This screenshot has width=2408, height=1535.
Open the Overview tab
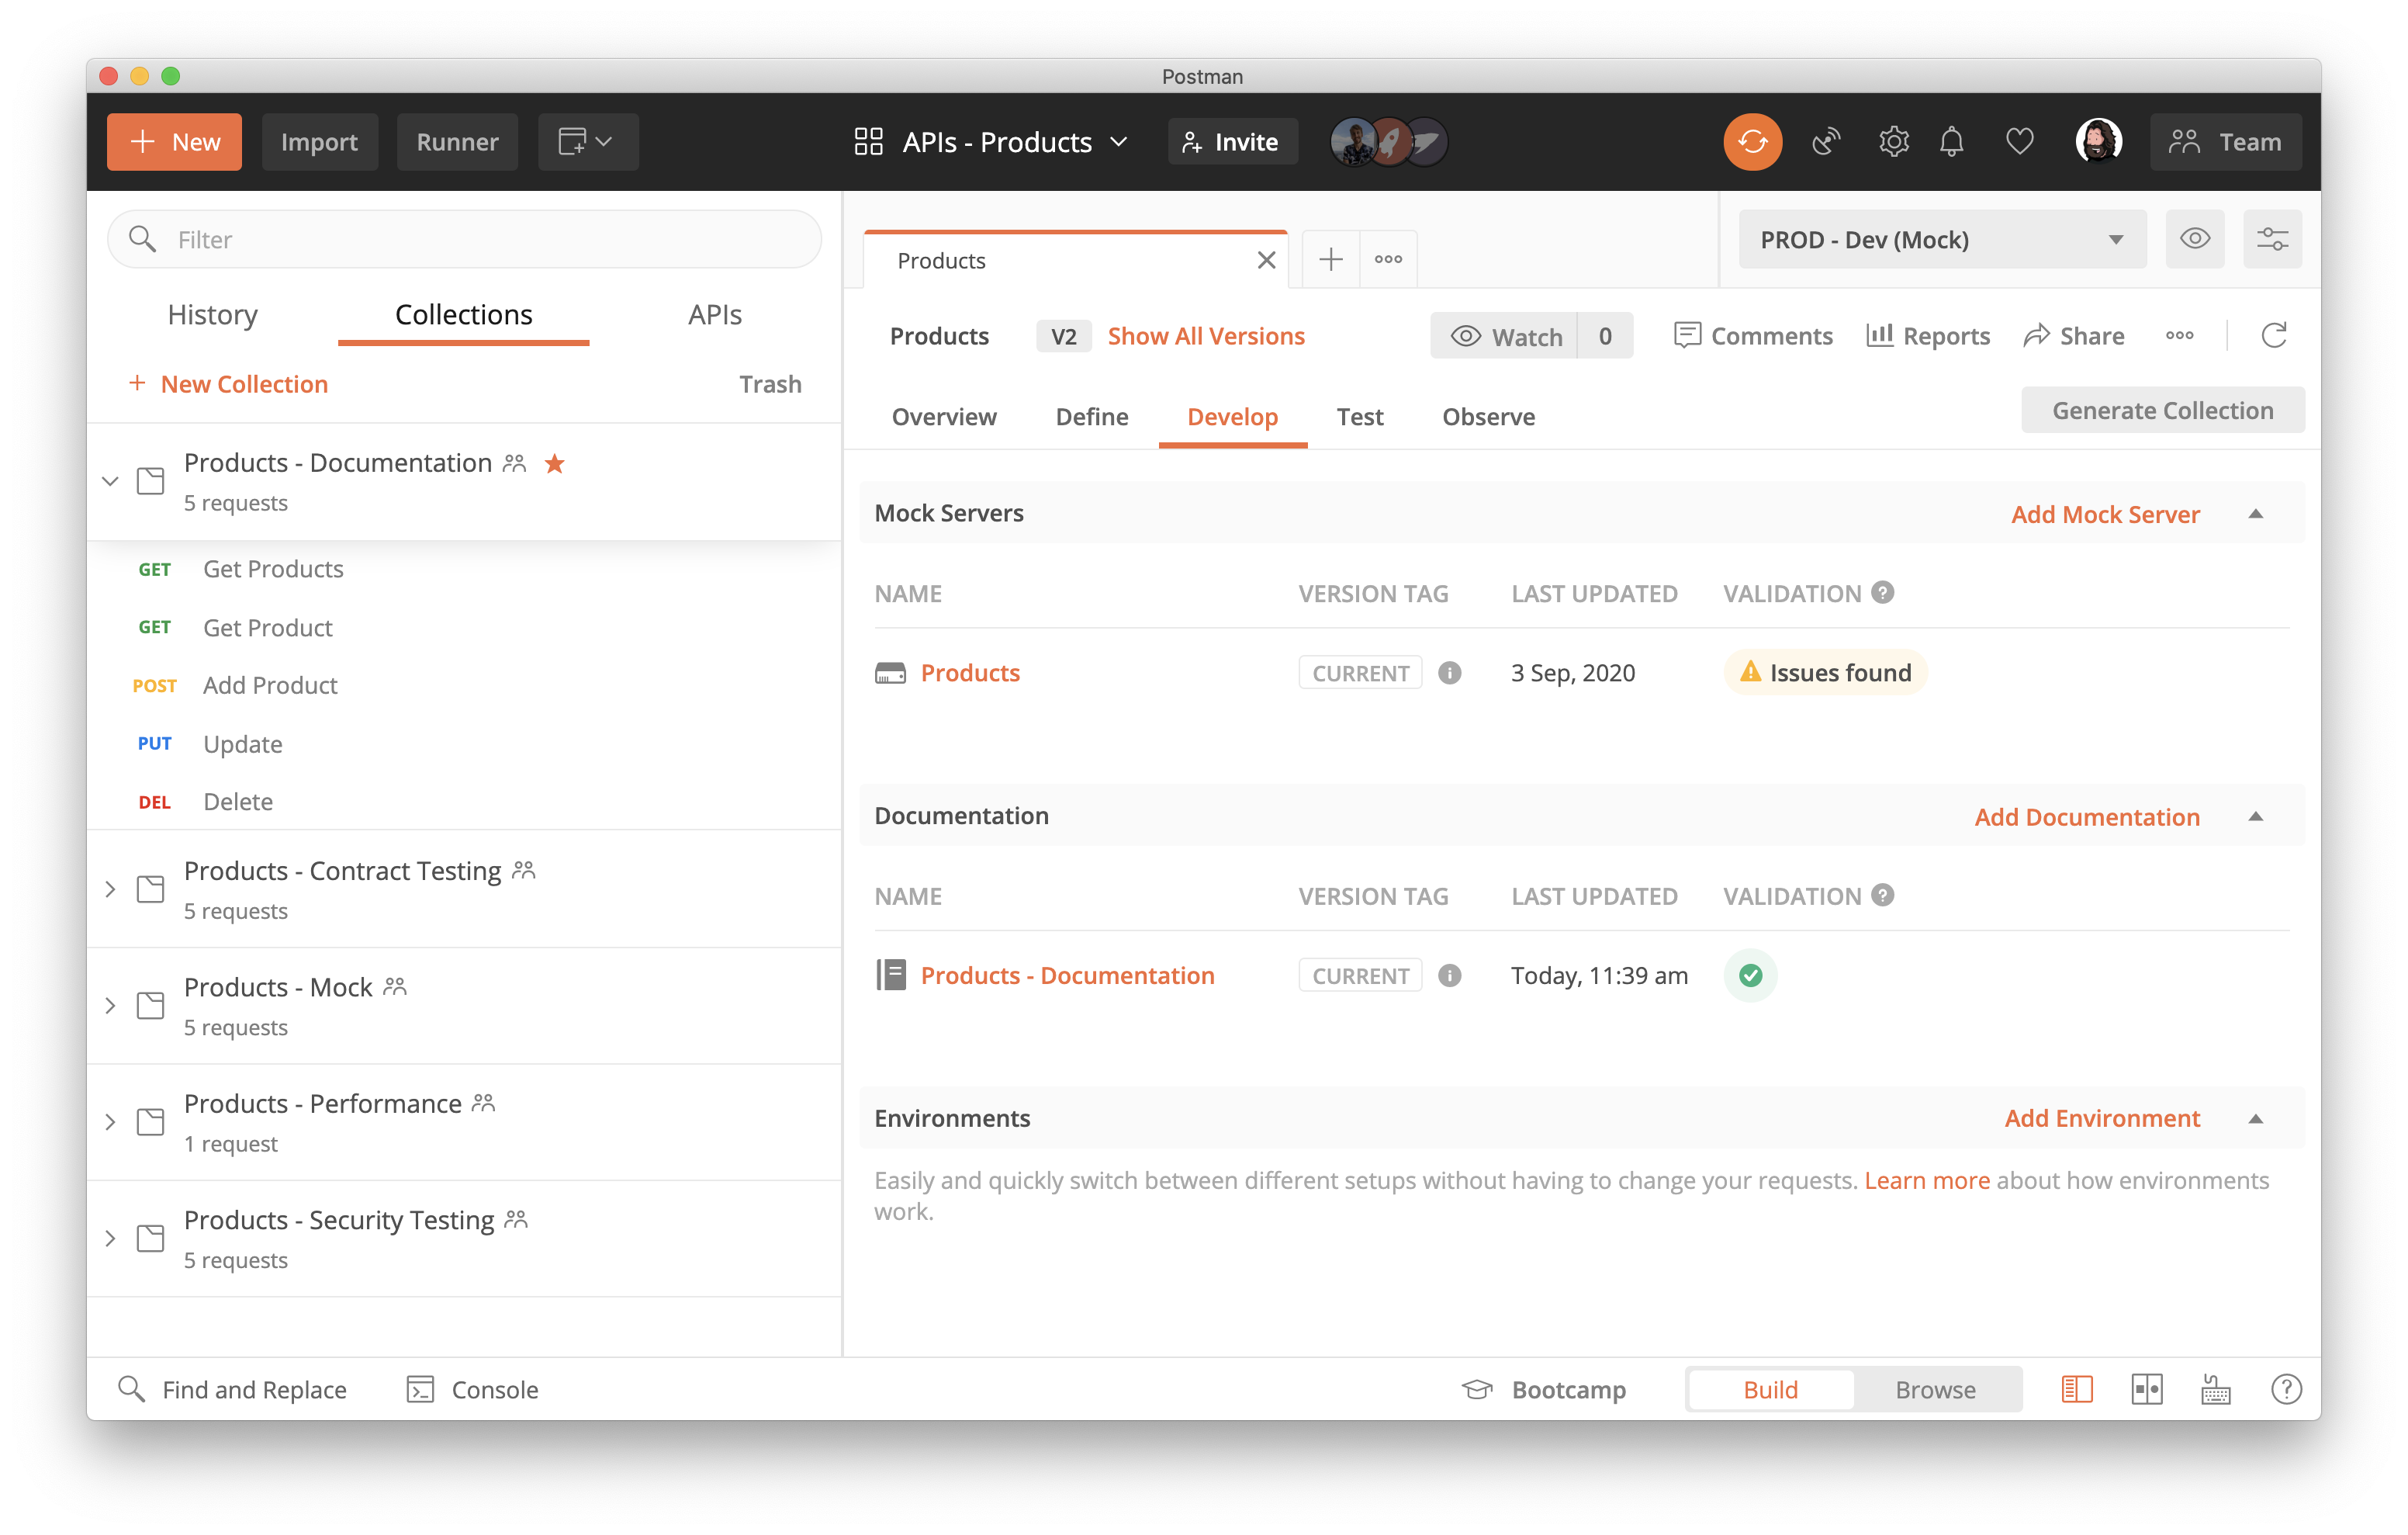pyautogui.click(x=943, y=416)
